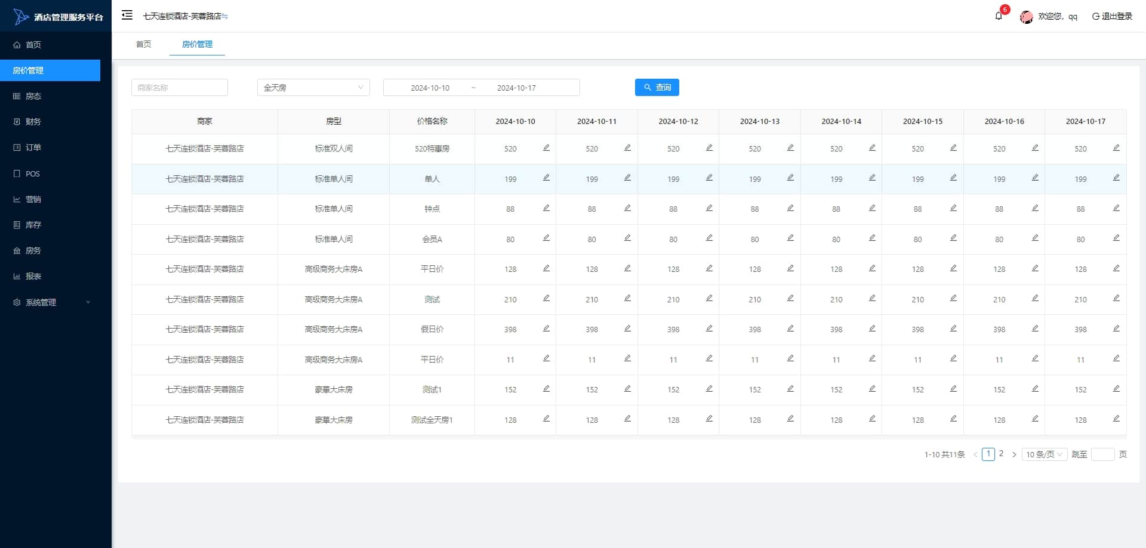This screenshot has height=548, width=1146.
Task: Log out with 退出登录
Action: [x=1112, y=16]
